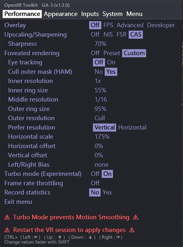This screenshot has width=183, height=247.
Task: Open the Appearance tab
Action: click(x=61, y=14)
